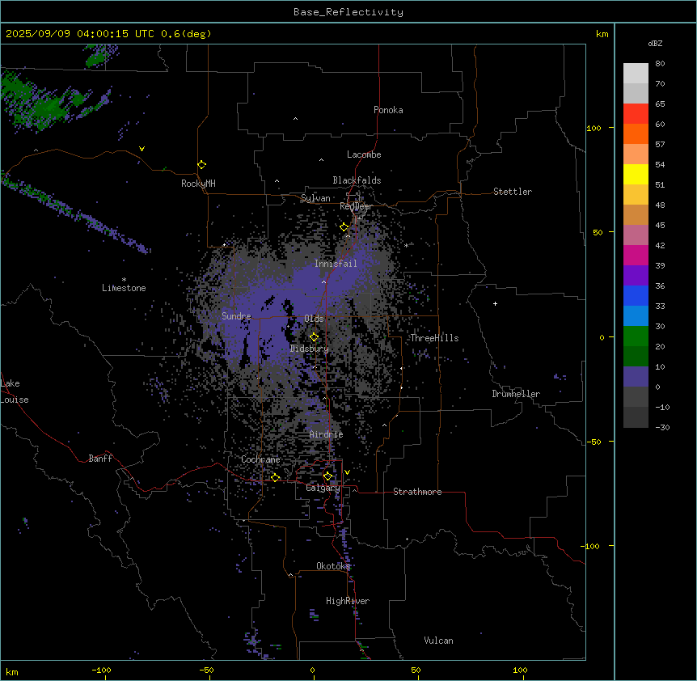Click the km unit label at top right

click(x=602, y=34)
